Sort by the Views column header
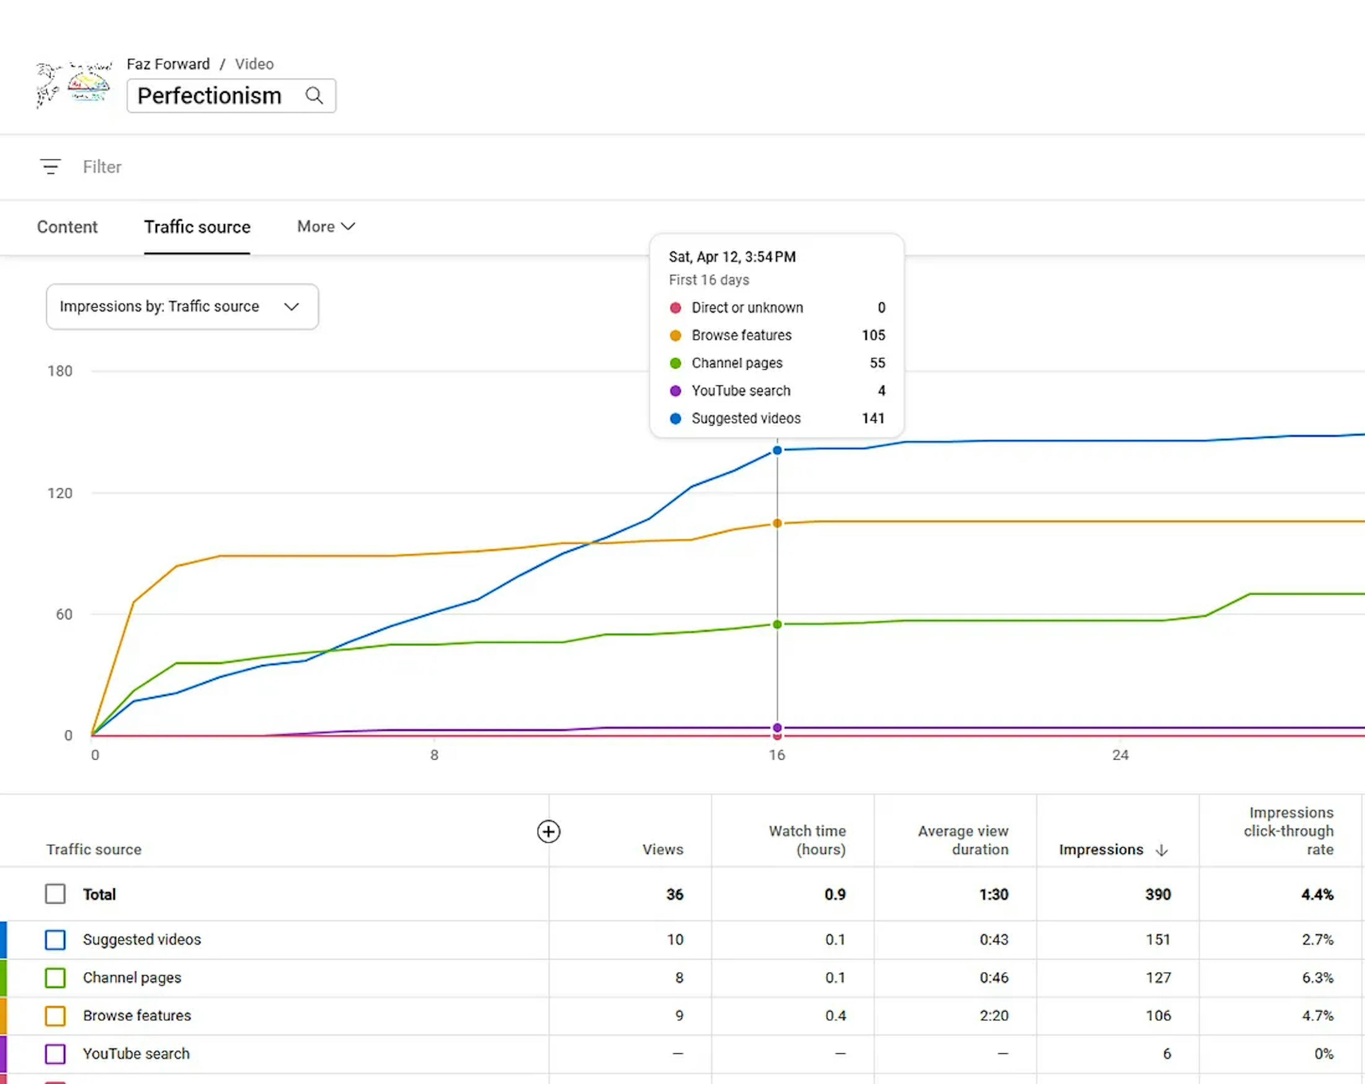Viewport: 1365px width, 1084px height. [663, 850]
